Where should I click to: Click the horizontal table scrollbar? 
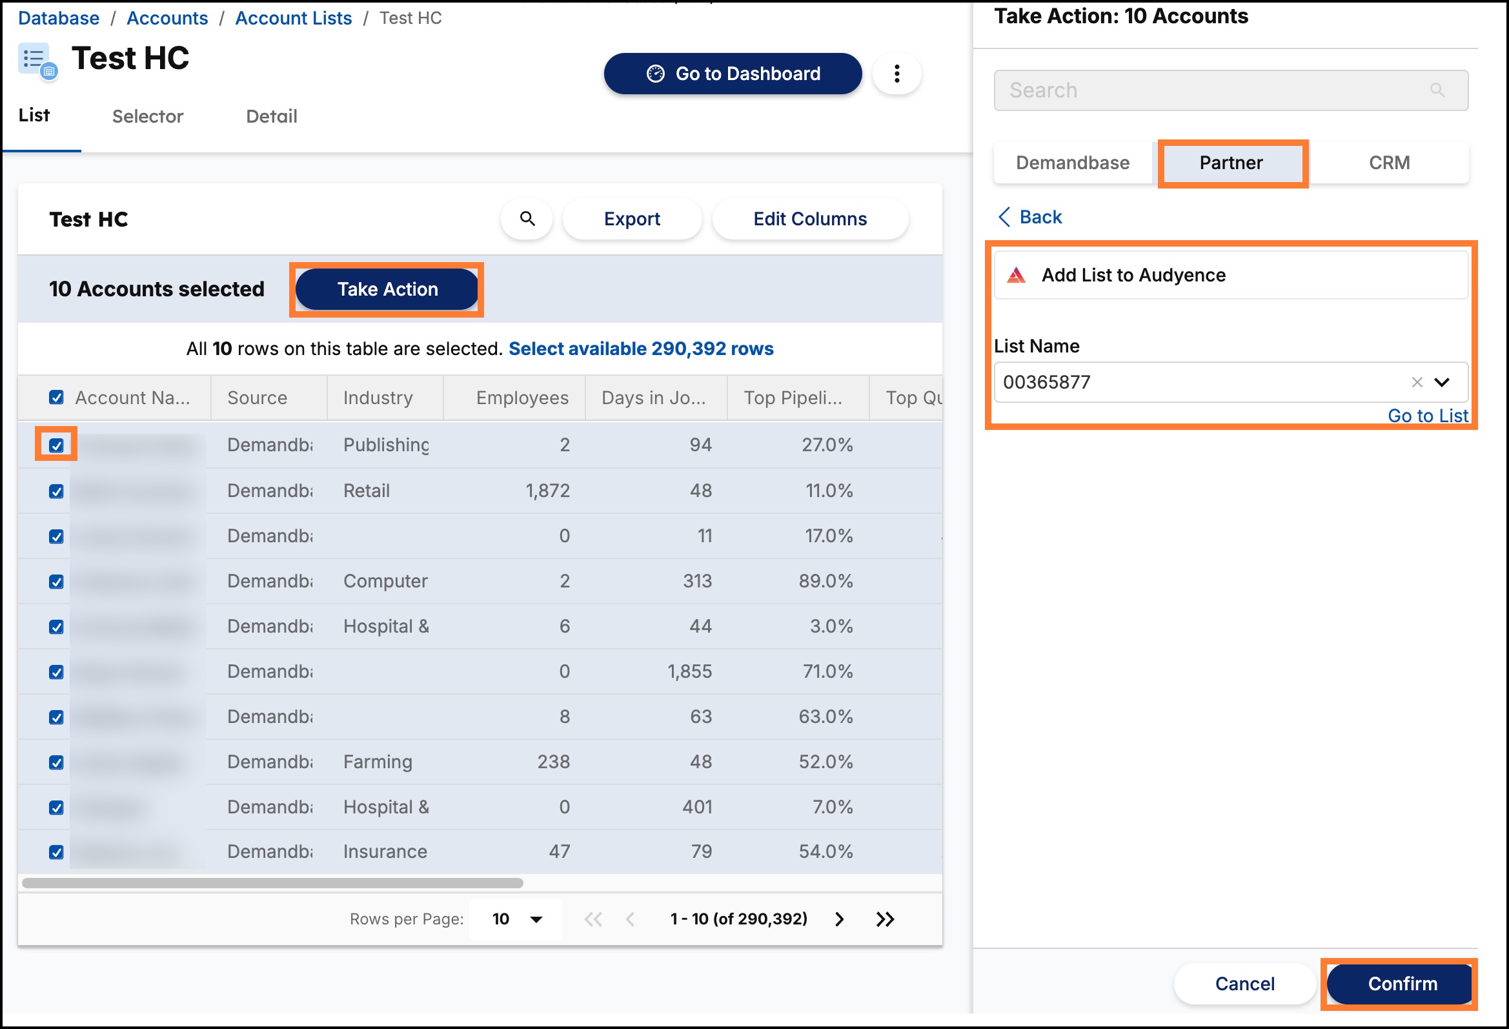click(x=273, y=884)
